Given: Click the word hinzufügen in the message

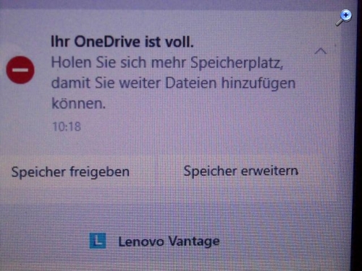Looking at the screenshot, I should [258, 84].
